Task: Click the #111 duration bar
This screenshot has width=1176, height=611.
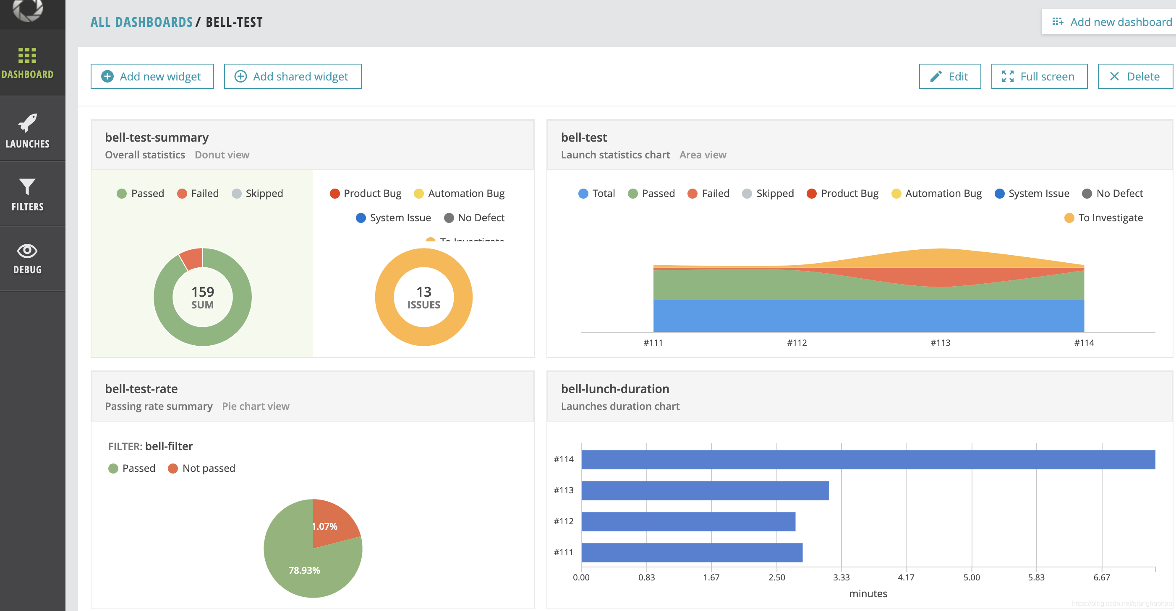Action: [692, 553]
